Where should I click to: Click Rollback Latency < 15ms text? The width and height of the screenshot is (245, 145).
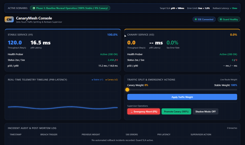225,8
